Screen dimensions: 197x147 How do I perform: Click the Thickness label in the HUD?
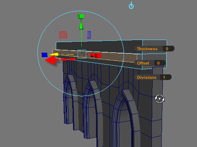(x=147, y=49)
